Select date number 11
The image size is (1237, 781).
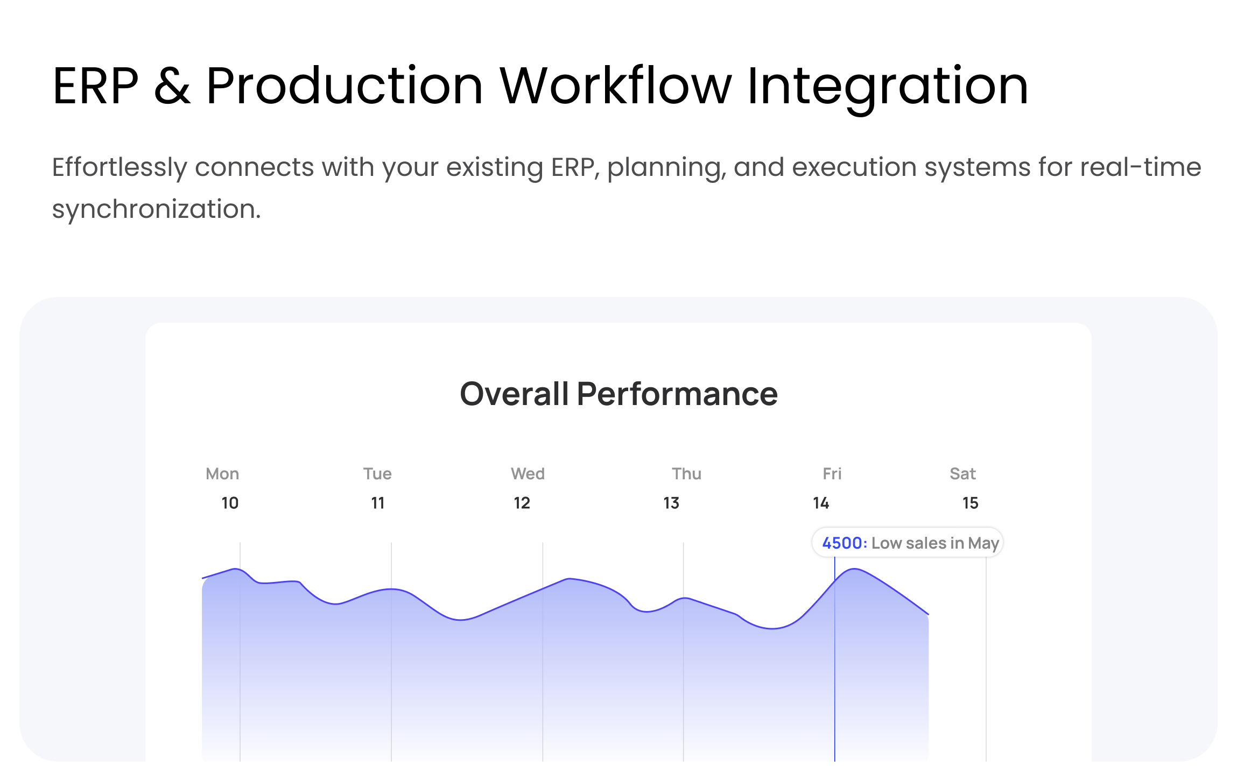(378, 503)
